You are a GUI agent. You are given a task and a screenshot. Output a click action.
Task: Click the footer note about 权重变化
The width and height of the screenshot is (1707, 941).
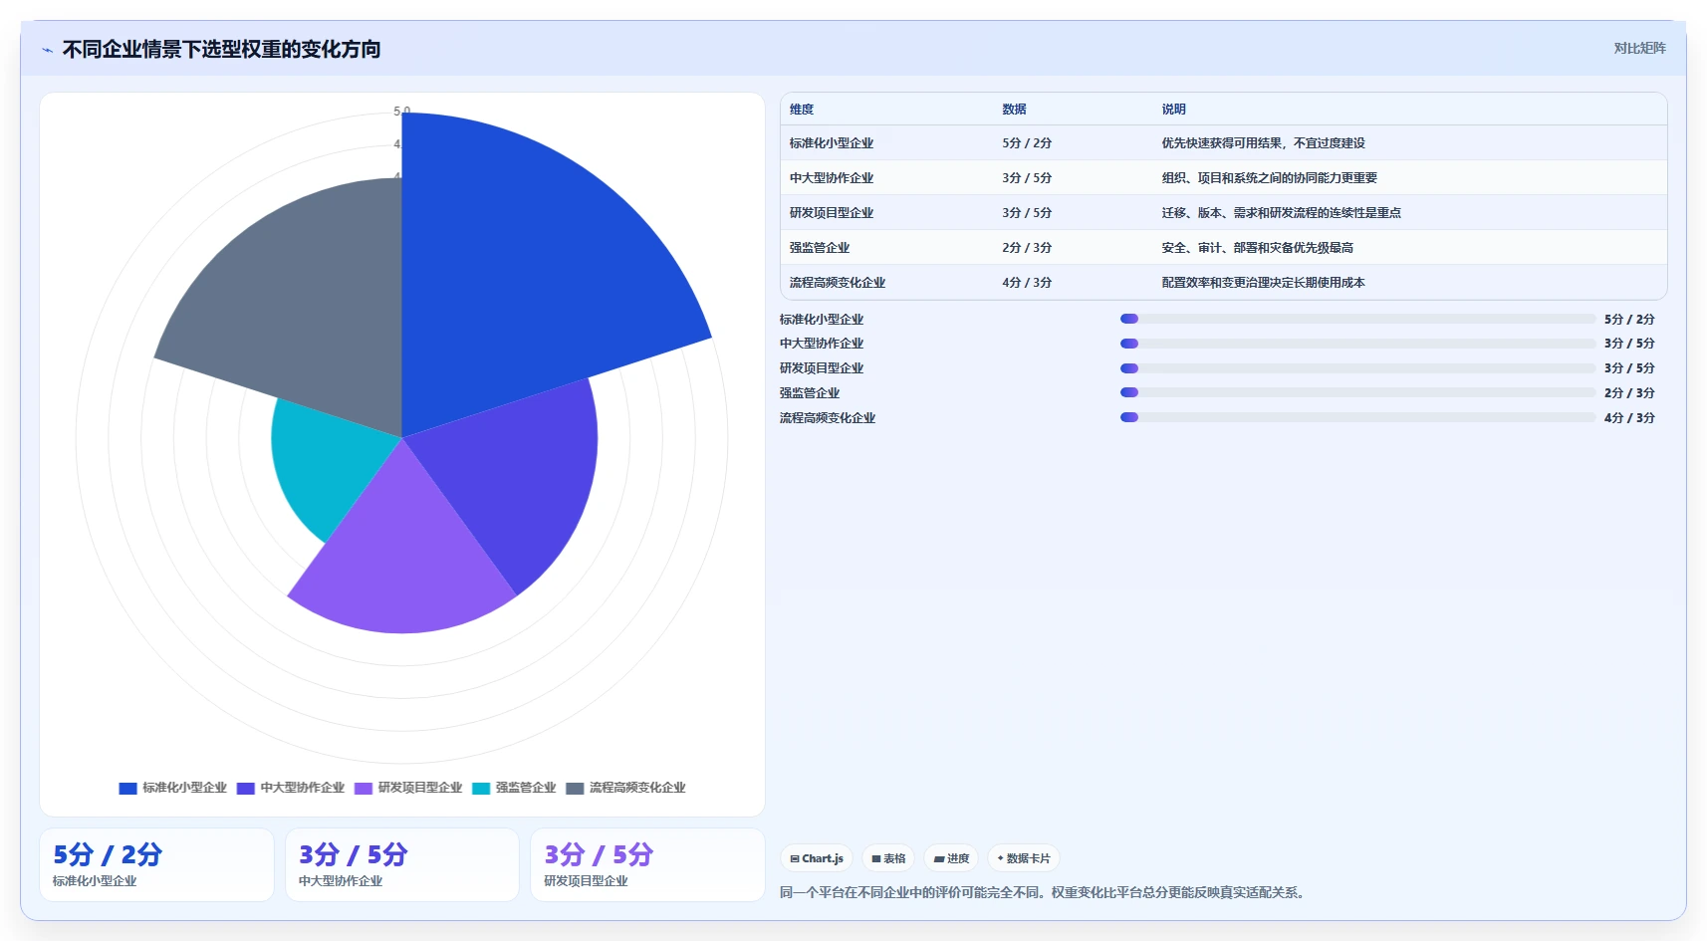point(1042,892)
